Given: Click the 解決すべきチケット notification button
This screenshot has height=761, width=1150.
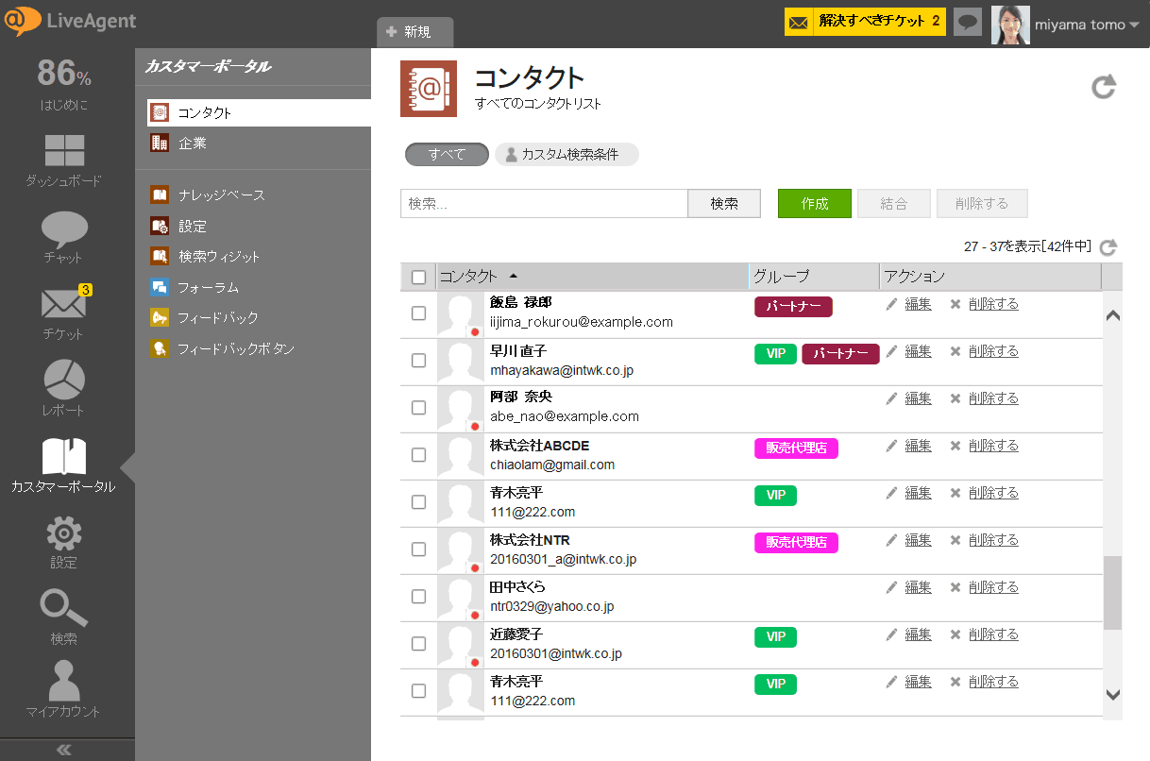Looking at the screenshot, I should [x=865, y=22].
